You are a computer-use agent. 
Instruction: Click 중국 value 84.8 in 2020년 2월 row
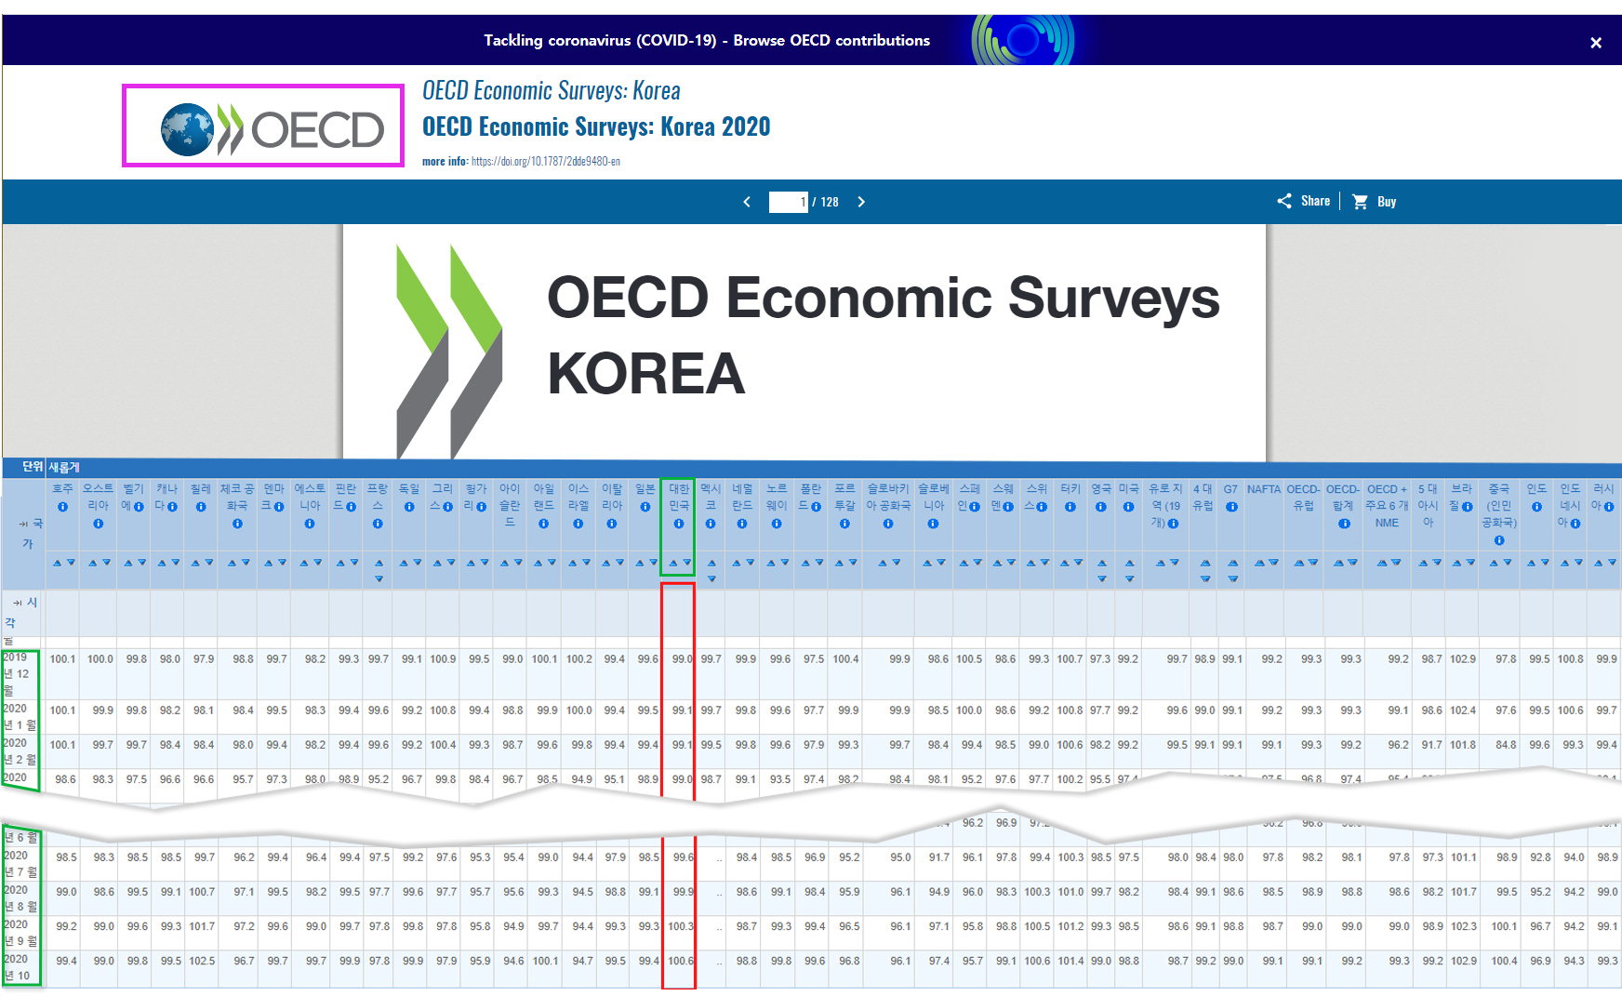(x=1506, y=745)
